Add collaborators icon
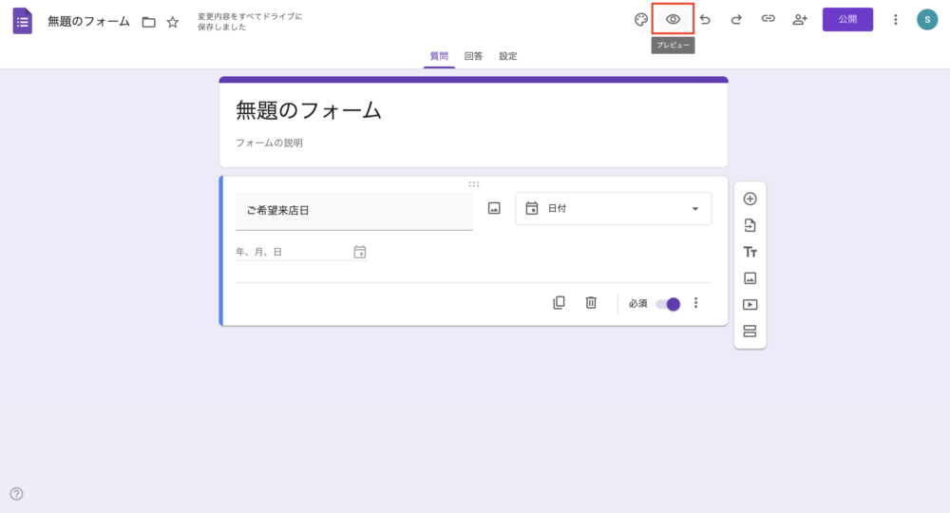 [x=800, y=19]
